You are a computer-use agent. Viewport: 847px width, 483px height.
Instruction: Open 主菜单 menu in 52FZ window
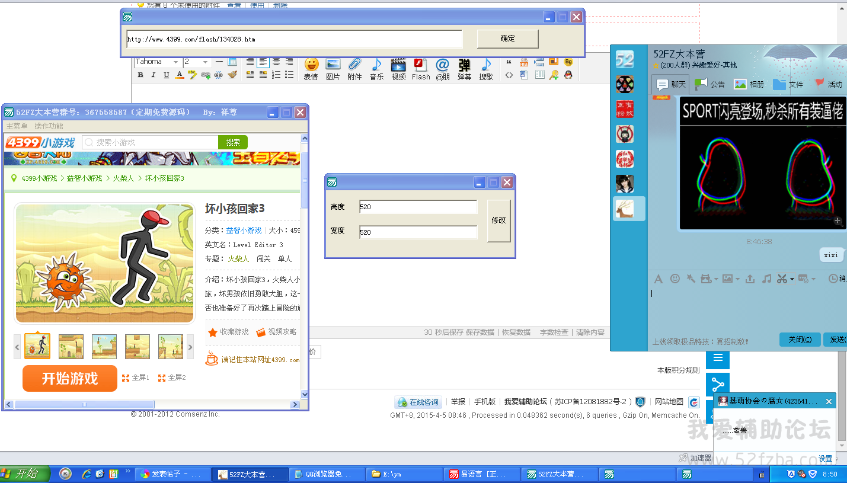(17, 126)
